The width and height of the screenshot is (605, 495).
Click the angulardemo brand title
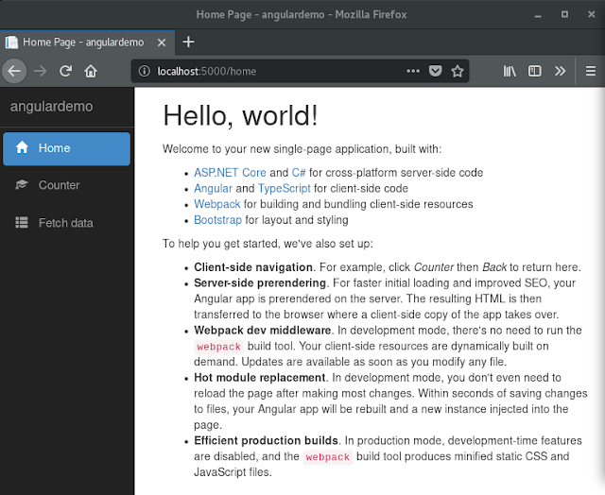click(x=51, y=106)
